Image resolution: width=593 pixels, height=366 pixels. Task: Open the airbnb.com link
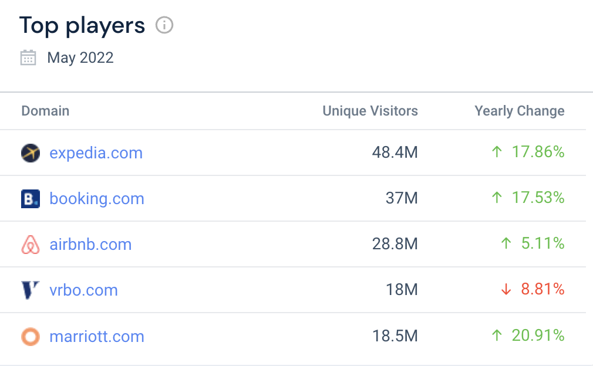pyautogui.click(x=90, y=244)
